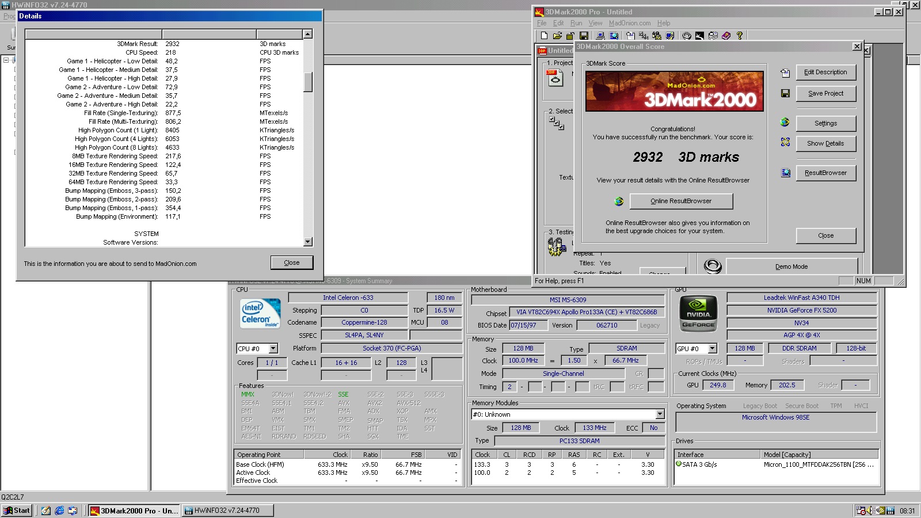Click the Start button

(x=17, y=511)
